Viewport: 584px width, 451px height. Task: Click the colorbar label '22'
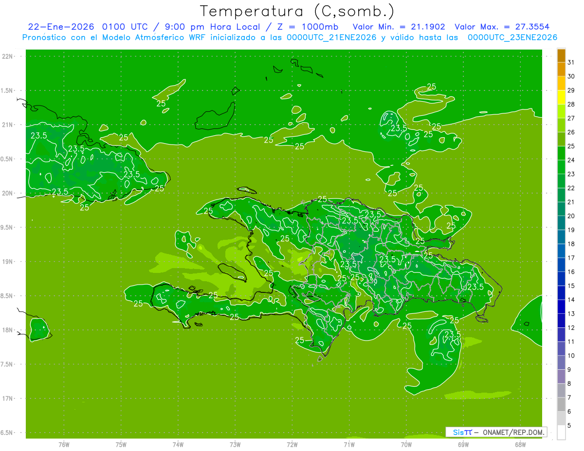coord(571,188)
